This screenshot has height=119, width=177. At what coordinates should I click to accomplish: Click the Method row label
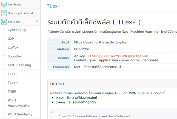[x=63, y=49]
